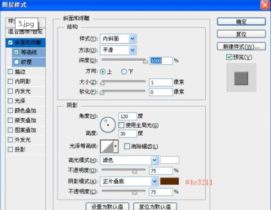Open the 样式 style dropdown 内斜面
Screen dimensions: 271x210
point(118,39)
